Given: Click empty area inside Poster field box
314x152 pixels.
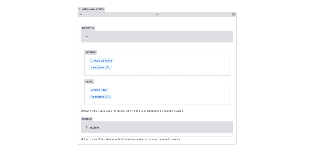Looking at the screenshot, I should (x=170, y=65).
